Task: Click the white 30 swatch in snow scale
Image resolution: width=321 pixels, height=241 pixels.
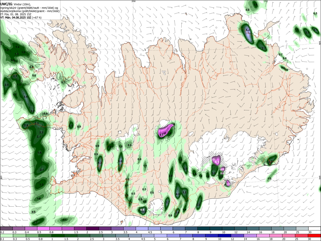Action: click(x=314, y=228)
